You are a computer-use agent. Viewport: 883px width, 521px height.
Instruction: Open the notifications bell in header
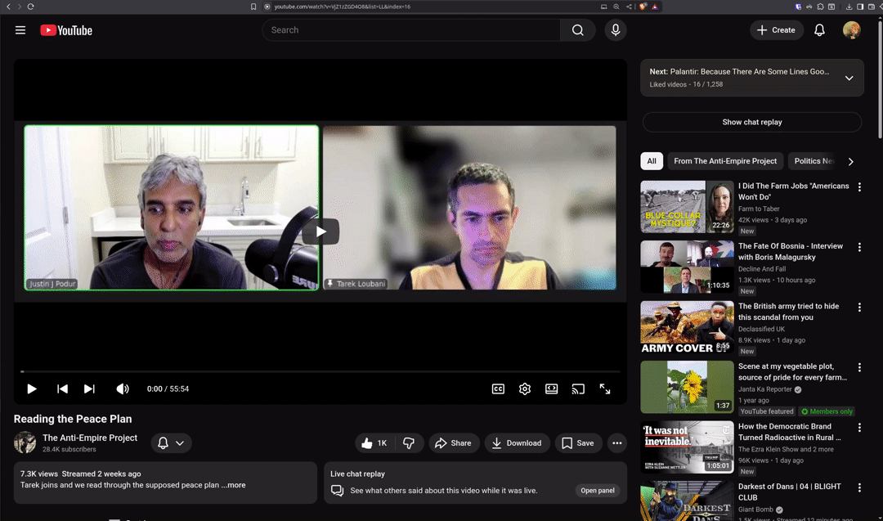click(x=819, y=30)
